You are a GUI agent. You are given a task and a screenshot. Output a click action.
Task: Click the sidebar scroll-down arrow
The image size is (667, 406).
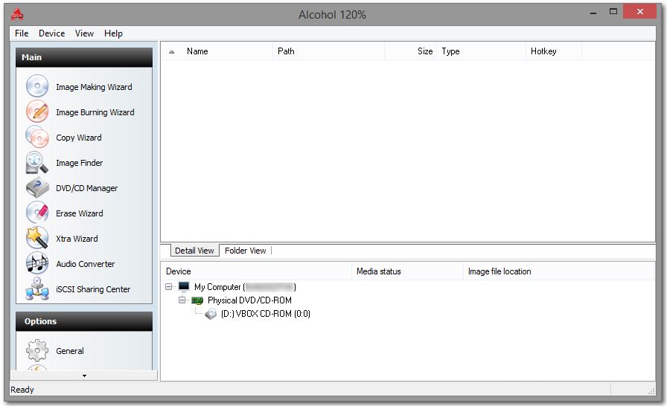84,376
